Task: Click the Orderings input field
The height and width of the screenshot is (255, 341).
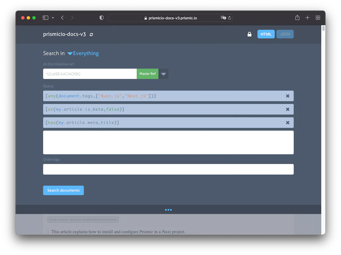Action: [x=168, y=169]
